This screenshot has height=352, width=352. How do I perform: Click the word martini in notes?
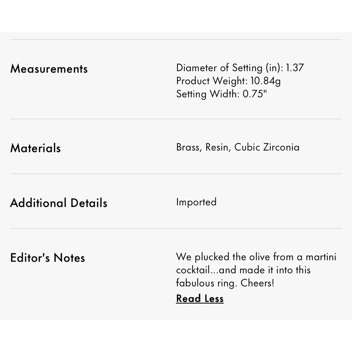click(321, 257)
